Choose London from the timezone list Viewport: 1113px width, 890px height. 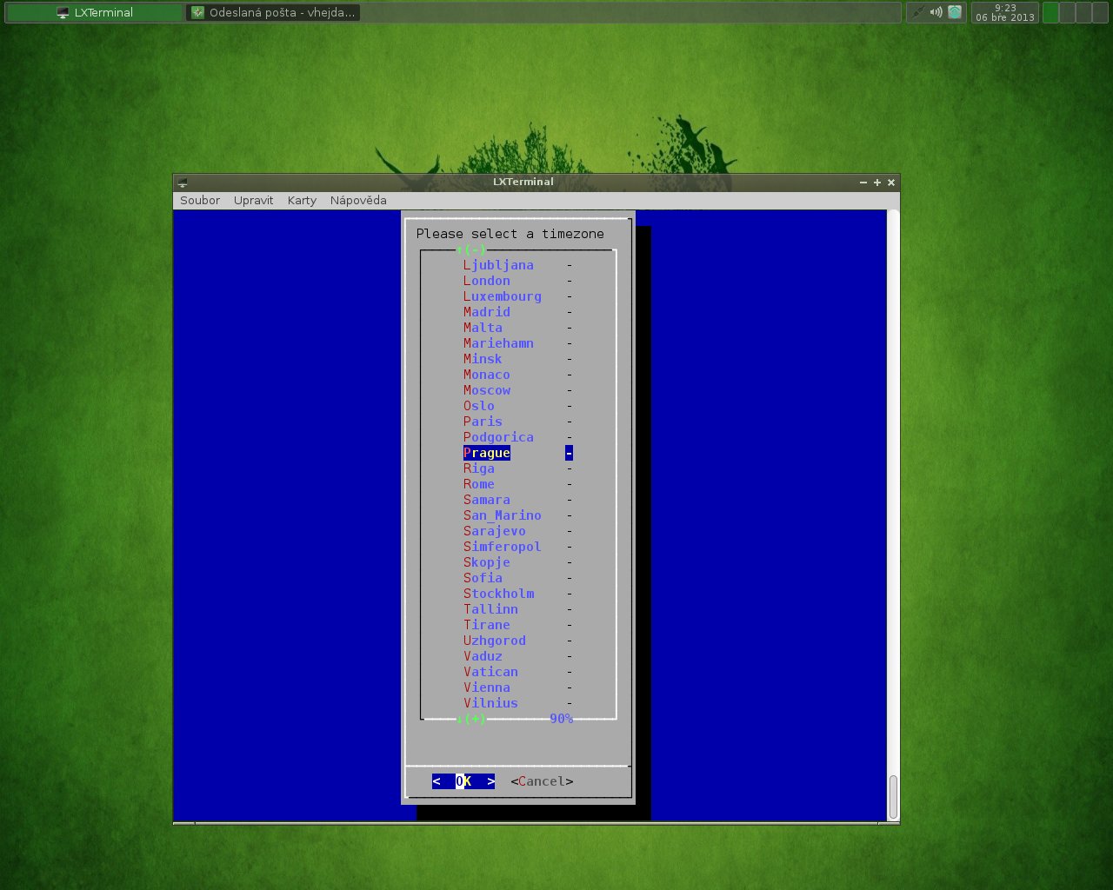click(487, 281)
